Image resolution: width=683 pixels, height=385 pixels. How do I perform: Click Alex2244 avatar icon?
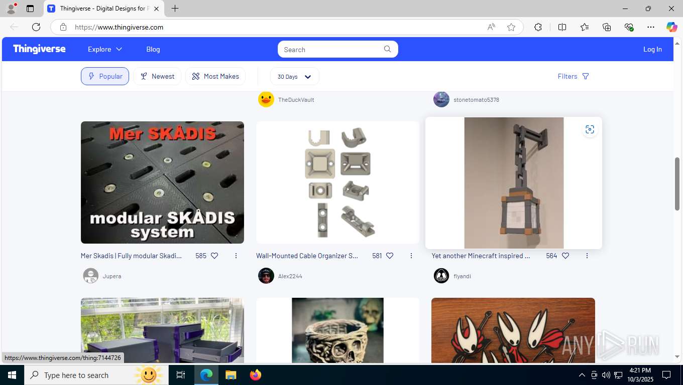[266, 276]
